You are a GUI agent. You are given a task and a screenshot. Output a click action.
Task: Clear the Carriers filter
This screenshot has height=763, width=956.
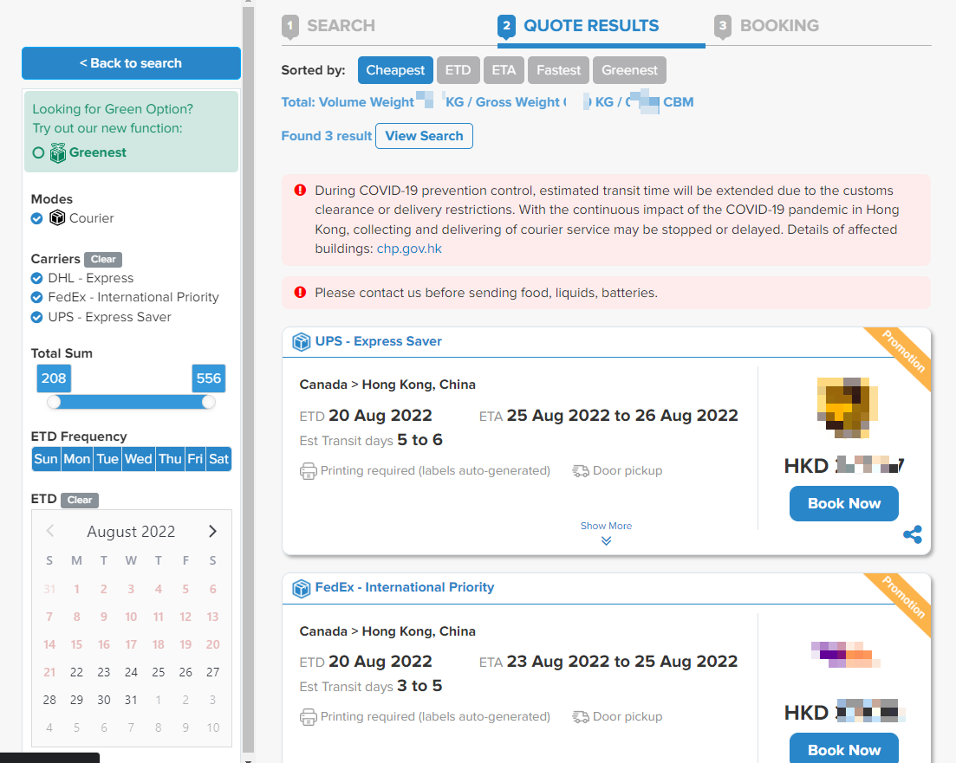point(103,260)
